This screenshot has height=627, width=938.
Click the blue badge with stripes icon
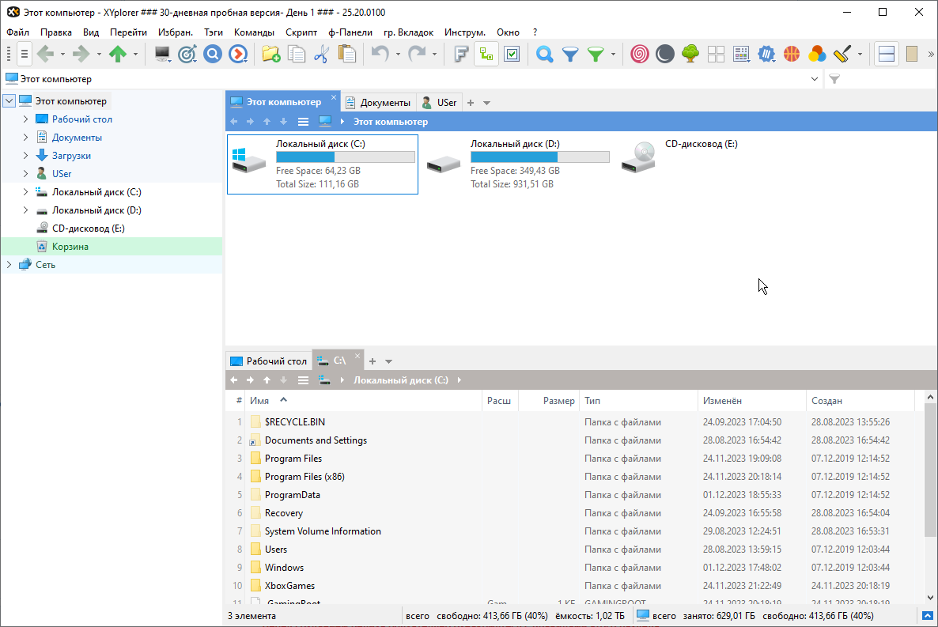[x=766, y=54]
